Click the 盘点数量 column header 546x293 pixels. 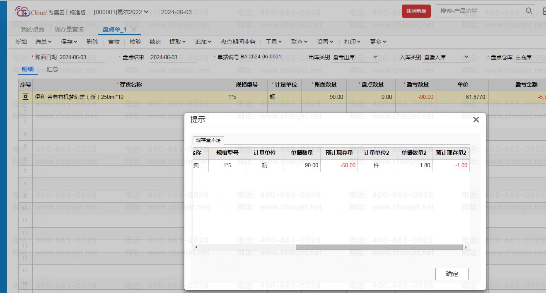pyautogui.click(x=371, y=84)
